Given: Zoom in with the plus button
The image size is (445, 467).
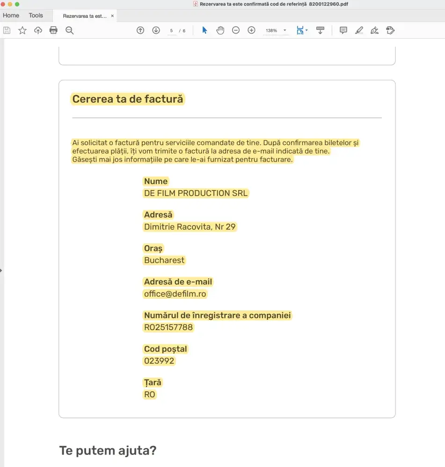Looking at the screenshot, I should 251,30.
